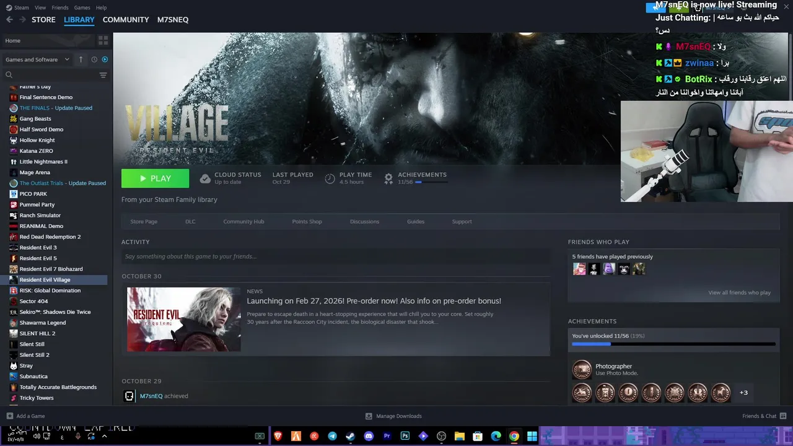The height and width of the screenshot is (446, 793).
Task: Click M7snEQ username in October 29 activity
Action: tap(151, 396)
